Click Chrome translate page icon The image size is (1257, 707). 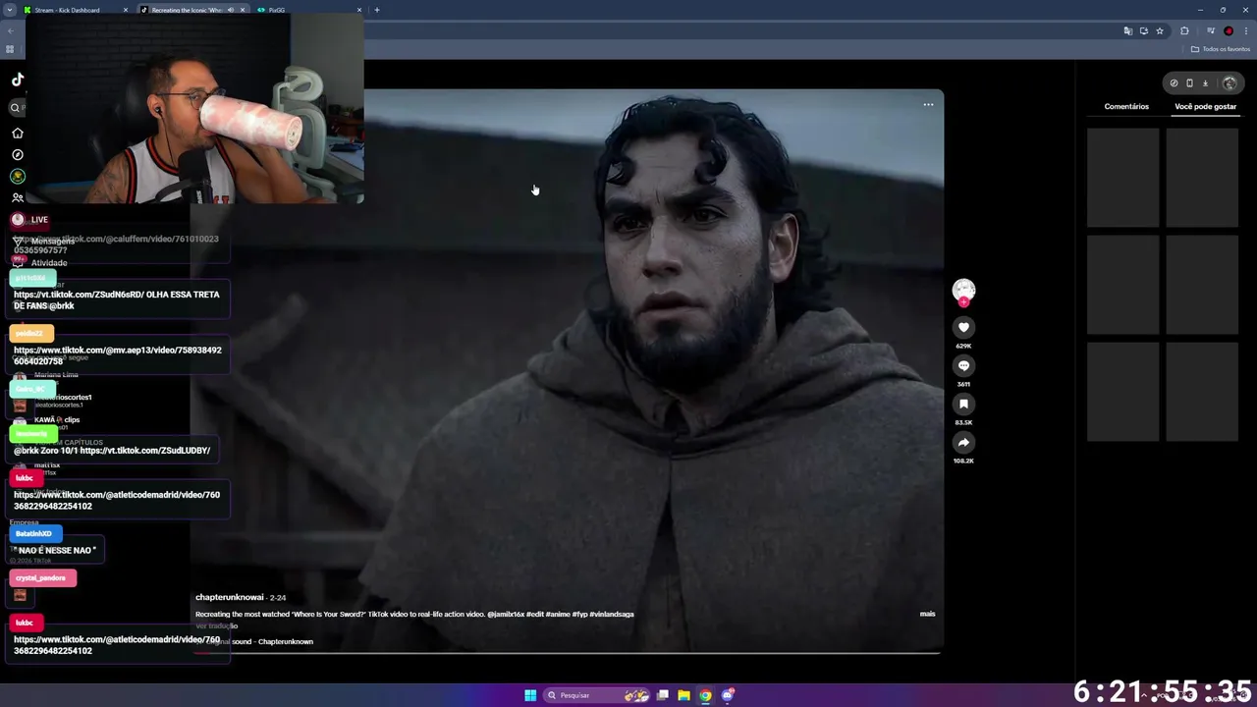(x=1127, y=30)
